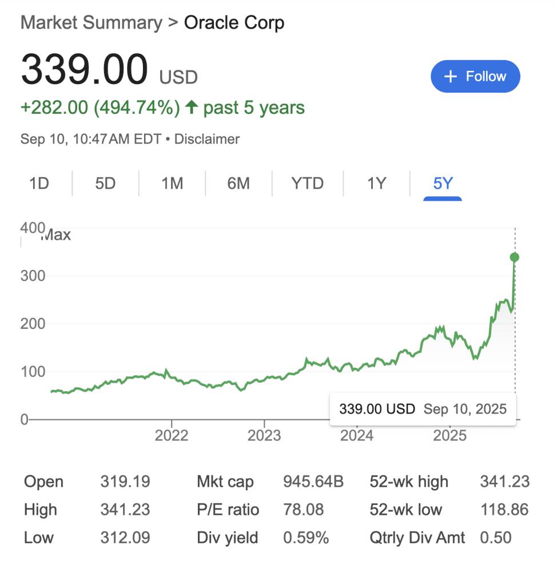Click the 339.00 USD chart tooltip
This screenshot has width=557, height=572.
click(423, 409)
